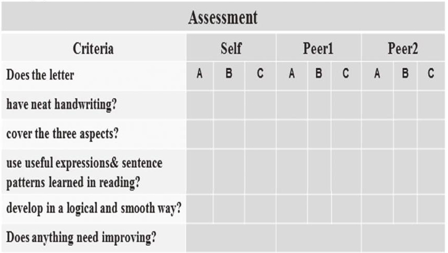Click the Peer2 column header

tap(403, 48)
